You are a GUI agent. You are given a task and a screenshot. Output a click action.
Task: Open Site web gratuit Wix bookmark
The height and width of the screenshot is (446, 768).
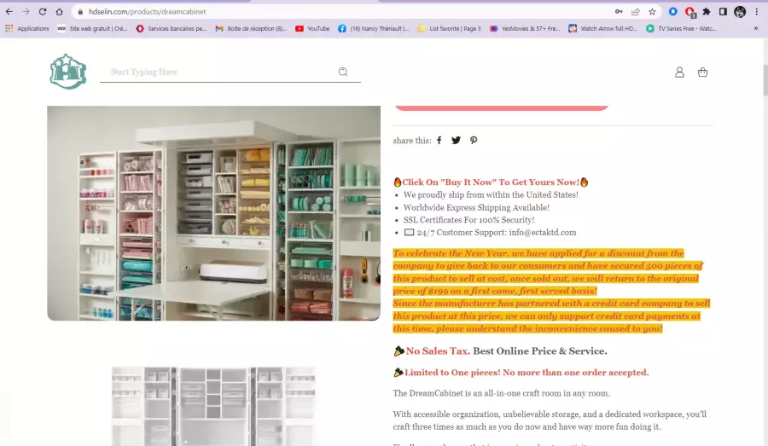(x=92, y=29)
